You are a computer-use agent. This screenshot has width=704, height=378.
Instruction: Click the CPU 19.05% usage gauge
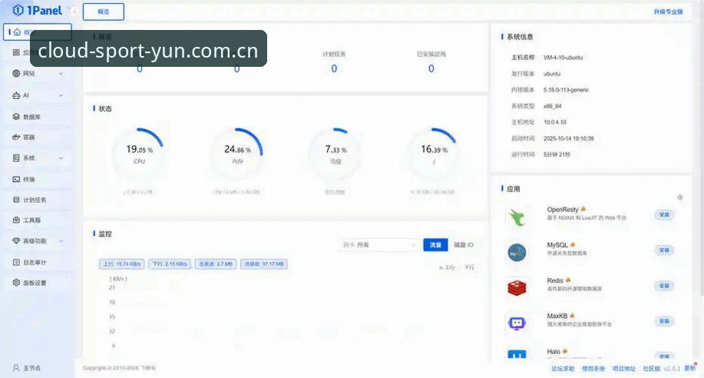coord(139,153)
